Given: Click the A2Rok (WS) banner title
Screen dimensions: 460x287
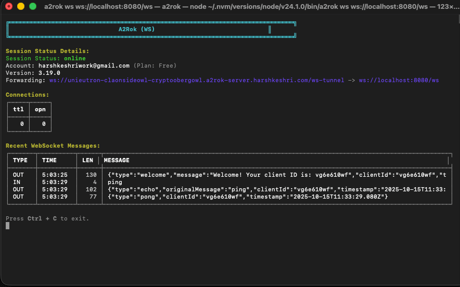Looking at the screenshot, I should click(136, 30).
